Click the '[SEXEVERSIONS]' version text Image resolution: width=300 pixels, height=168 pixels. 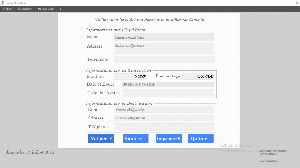coord(268,154)
